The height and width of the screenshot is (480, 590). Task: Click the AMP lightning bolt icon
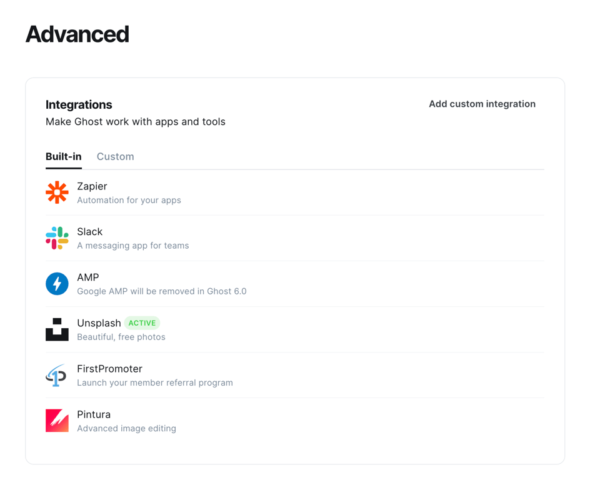click(57, 284)
